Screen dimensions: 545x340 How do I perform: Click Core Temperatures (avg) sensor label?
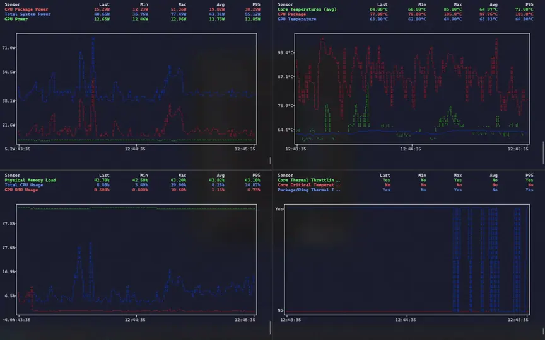point(307,9)
